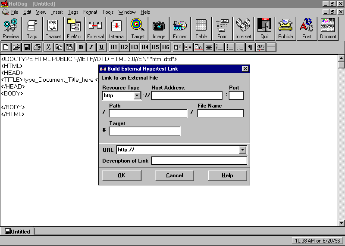Click the Port field
The image size is (345, 246).
[x=236, y=95]
